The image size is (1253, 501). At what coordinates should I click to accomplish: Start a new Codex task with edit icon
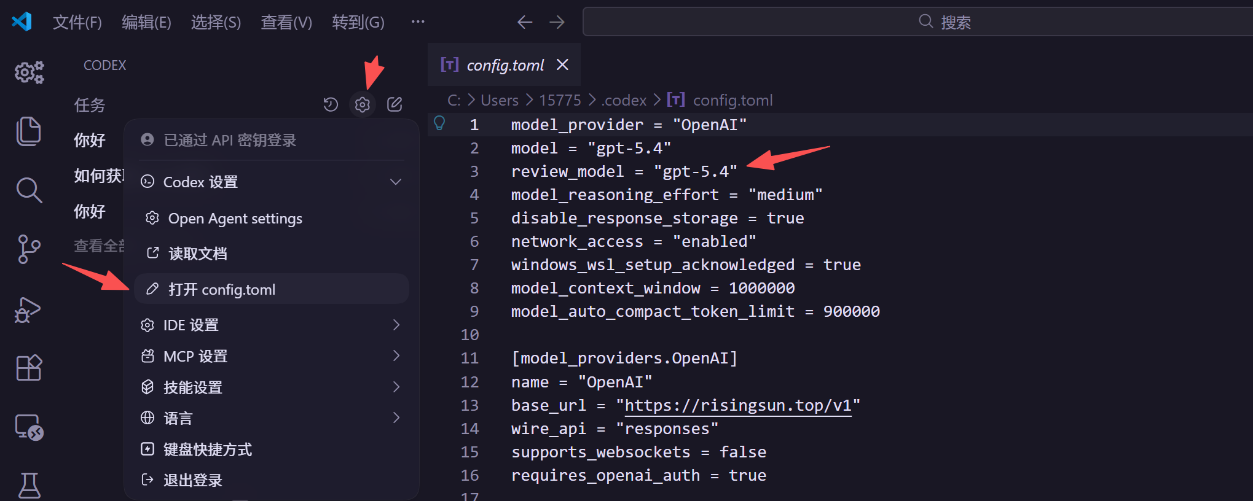pyautogui.click(x=395, y=104)
